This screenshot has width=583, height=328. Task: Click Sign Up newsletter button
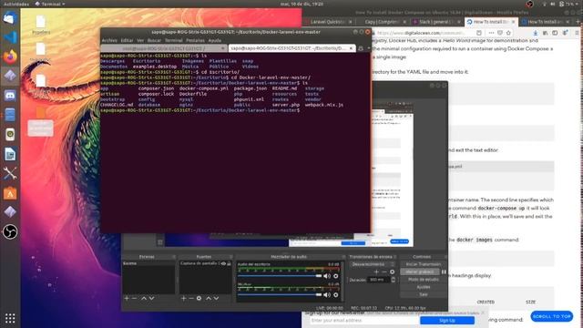[447, 320]
